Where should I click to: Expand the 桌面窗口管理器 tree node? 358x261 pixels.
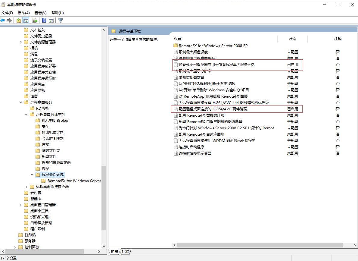20,205
